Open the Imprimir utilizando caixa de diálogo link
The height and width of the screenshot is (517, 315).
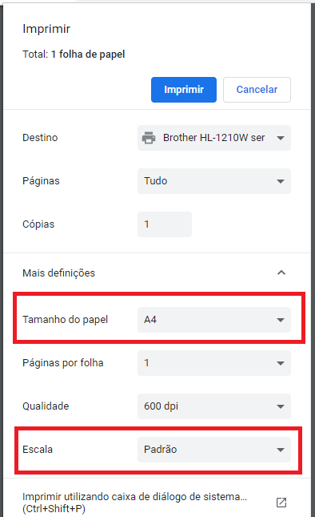coord(134,503)
